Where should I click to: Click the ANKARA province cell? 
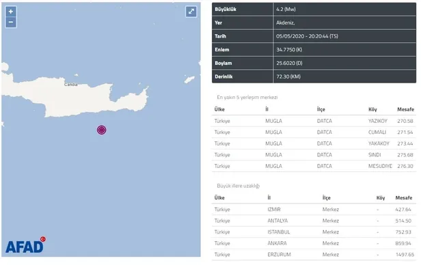point(277,243)
